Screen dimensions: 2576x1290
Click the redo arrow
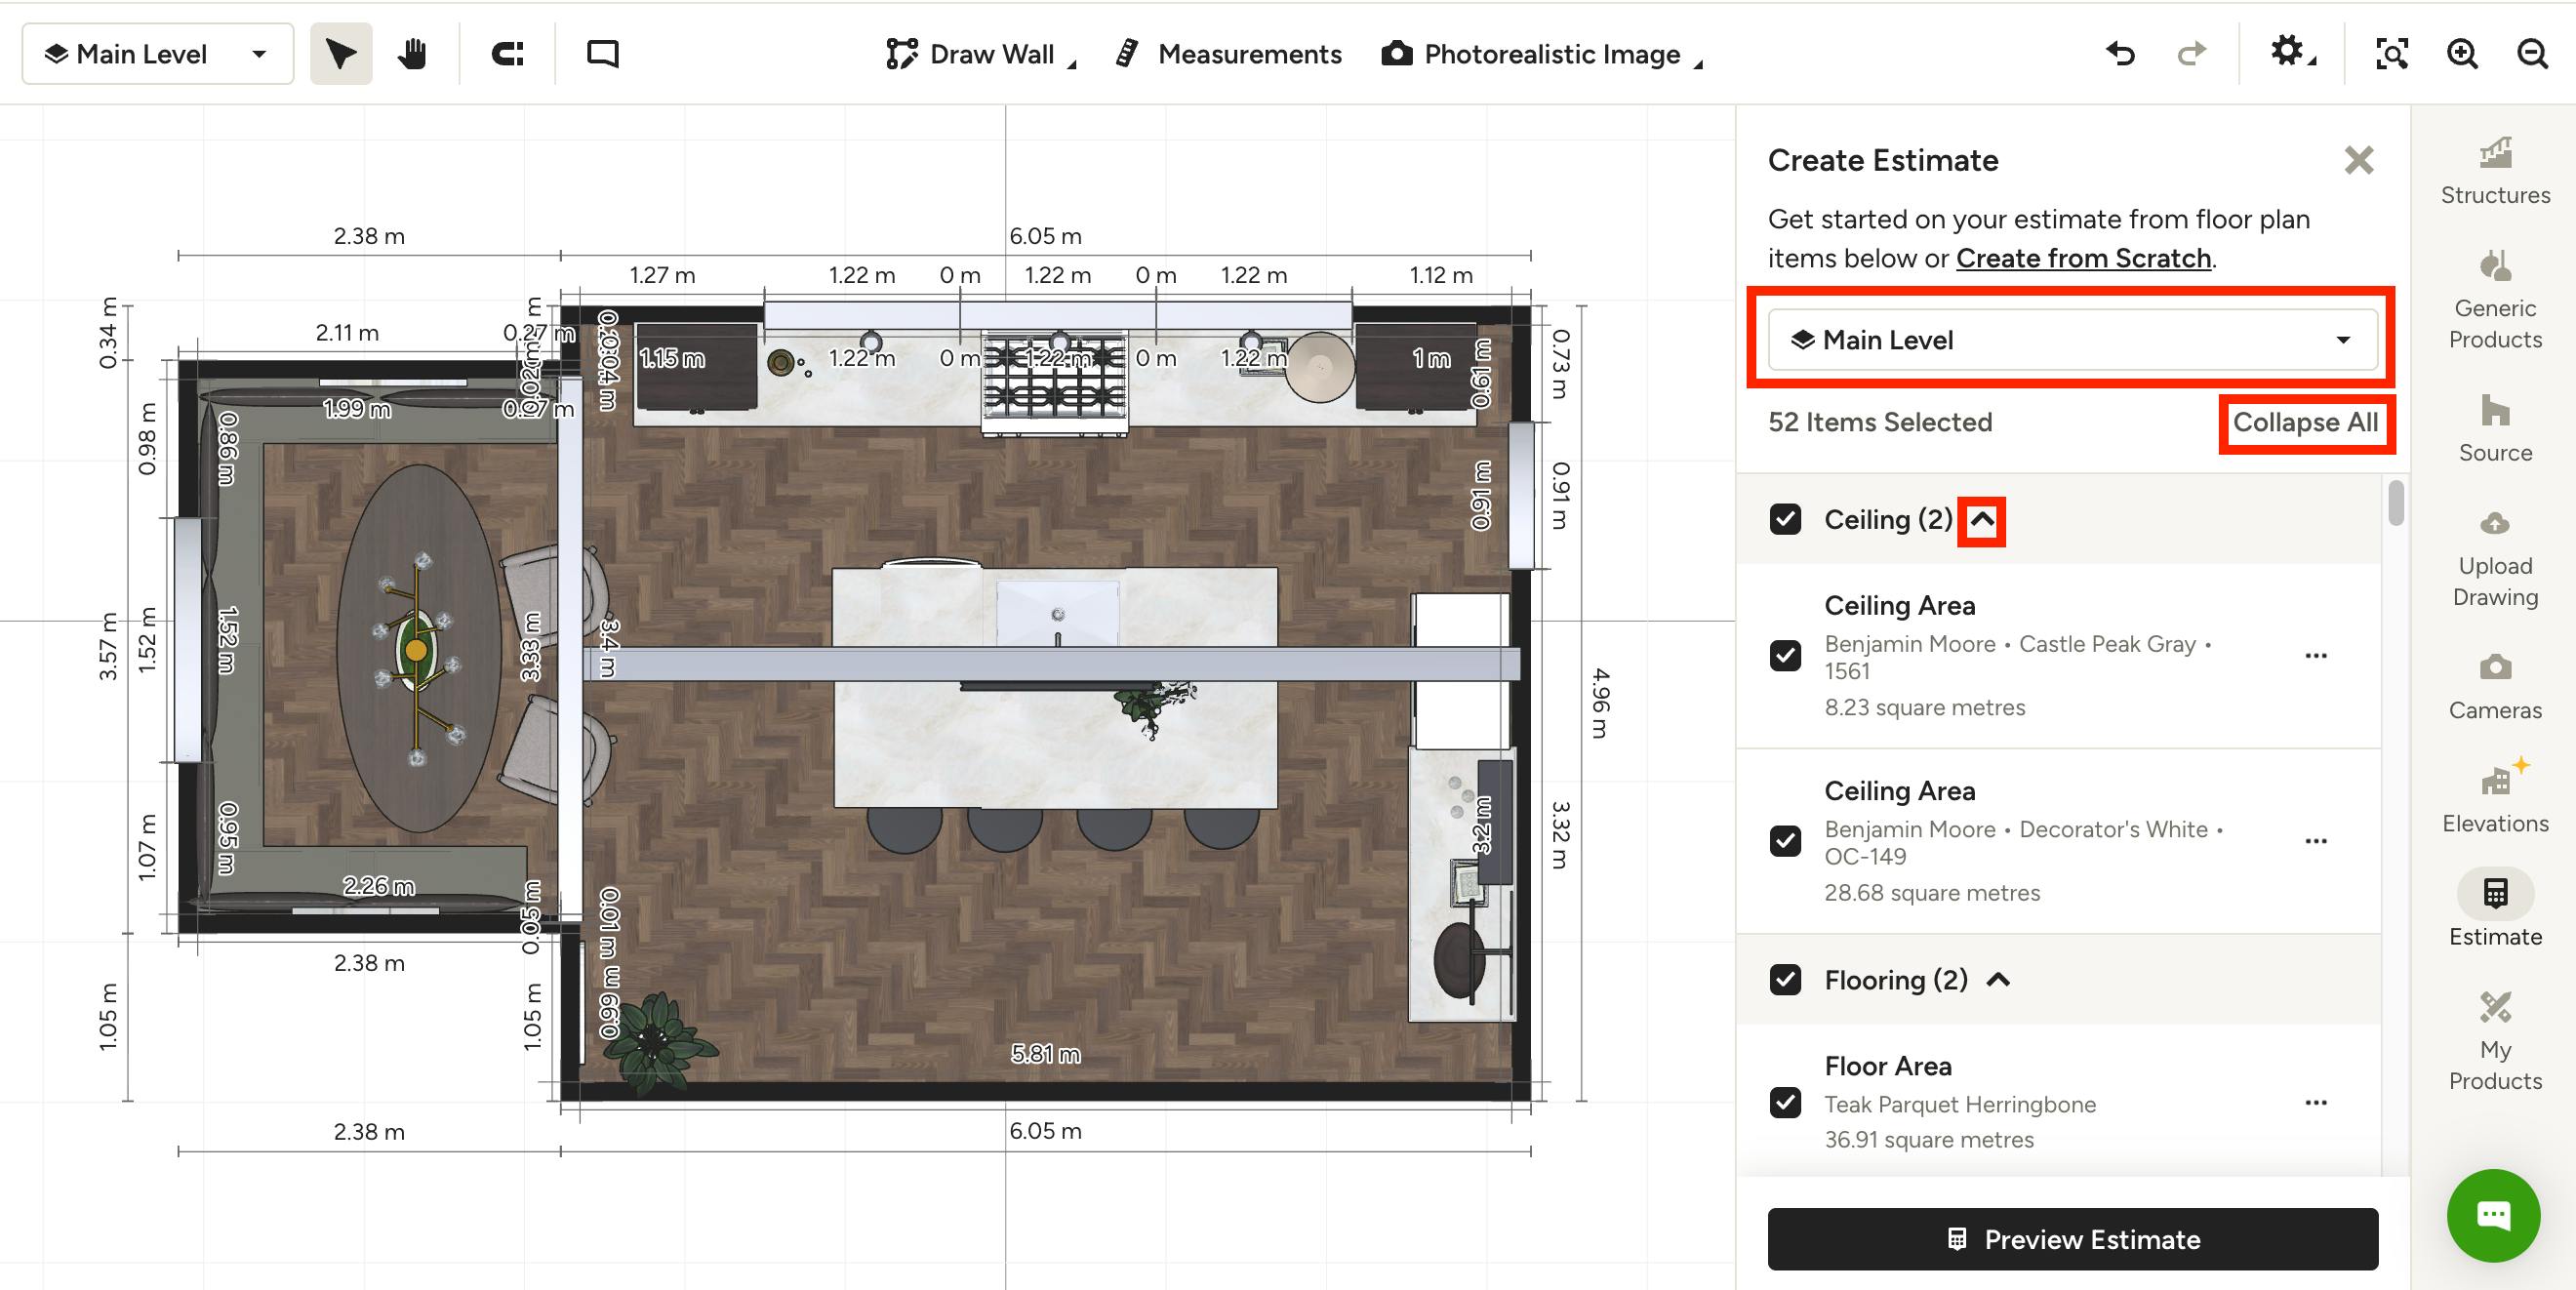[x=2191, y=54]
